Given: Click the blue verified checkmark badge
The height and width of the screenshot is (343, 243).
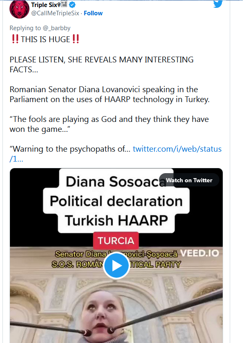Looking at the screenshot, I should coord(72,5).
